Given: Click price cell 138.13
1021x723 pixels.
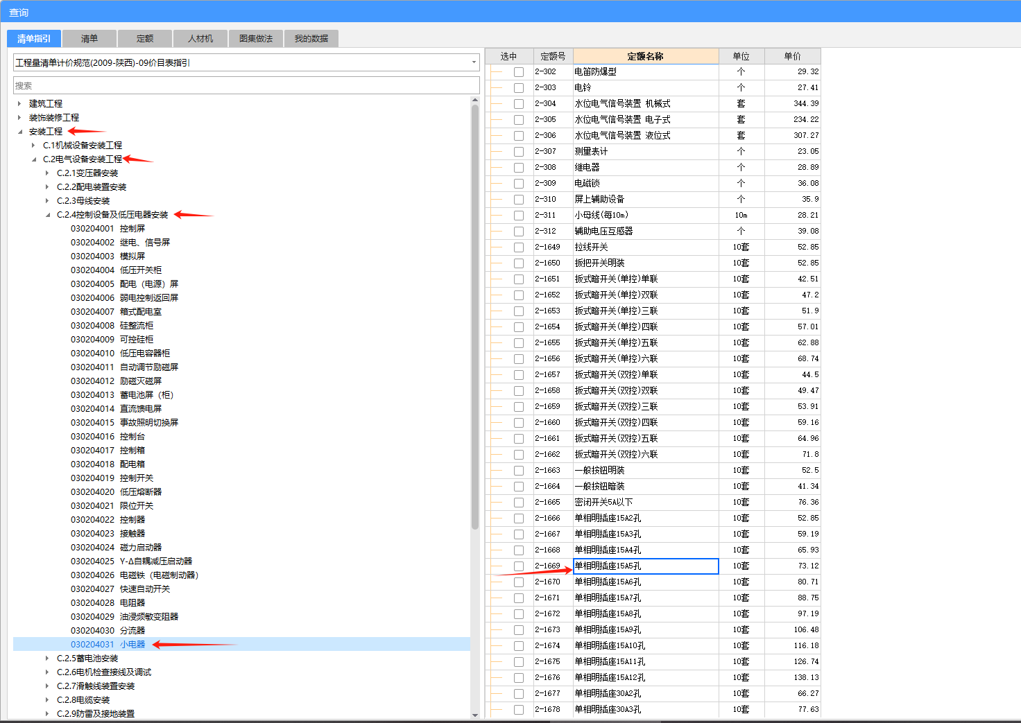Looking at the screenshot, I should [x=793, y=677].
